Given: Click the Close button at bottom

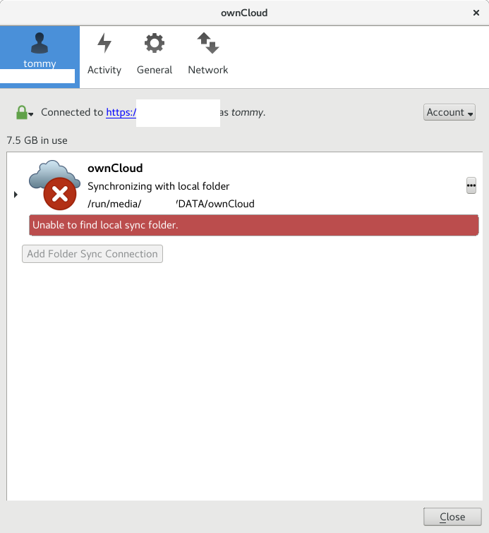Looking at the screenshot, I should tap(452, 517).
